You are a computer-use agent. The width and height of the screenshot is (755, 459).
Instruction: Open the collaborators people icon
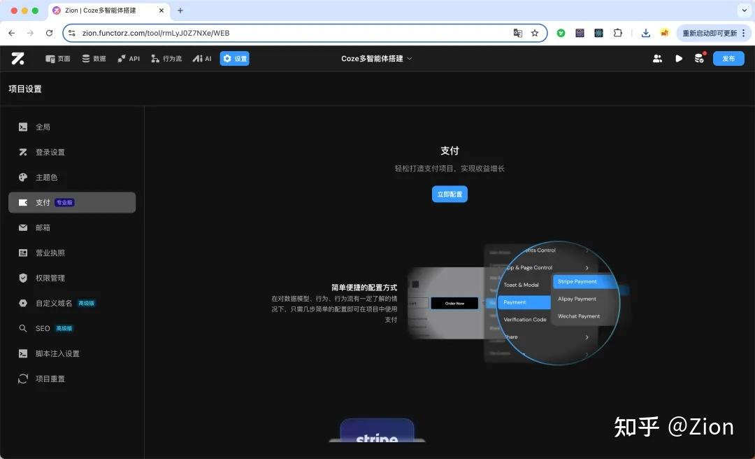click(657, 58)
